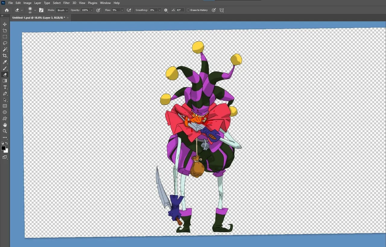Viewport: 386px width, 247px height.
Task: Select the Eyedropper tool
Action: (x=5, y=62)
